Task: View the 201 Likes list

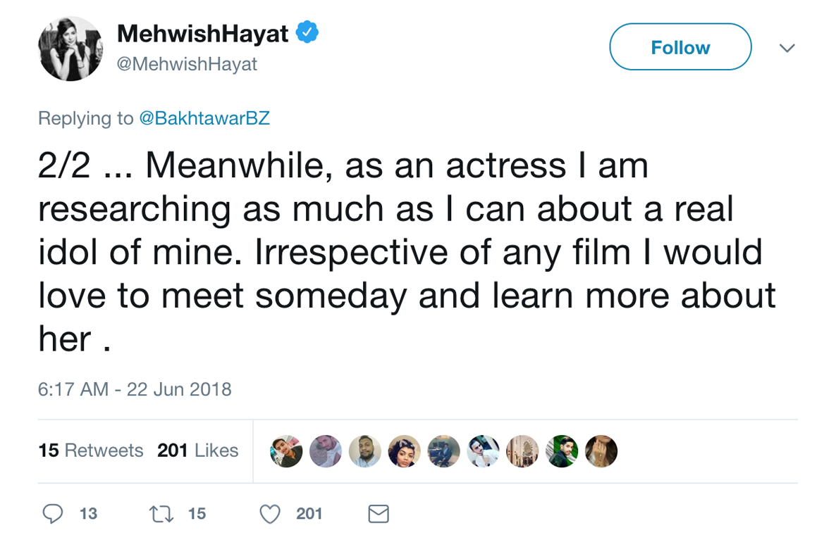Action: click(198, 450)
